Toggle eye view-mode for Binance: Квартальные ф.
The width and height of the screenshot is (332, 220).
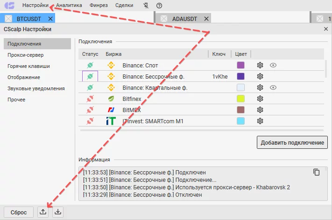click(x=273, y=87)
